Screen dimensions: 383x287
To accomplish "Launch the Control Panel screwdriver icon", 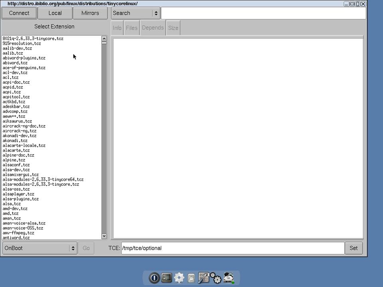I will [x=203, y=278].
